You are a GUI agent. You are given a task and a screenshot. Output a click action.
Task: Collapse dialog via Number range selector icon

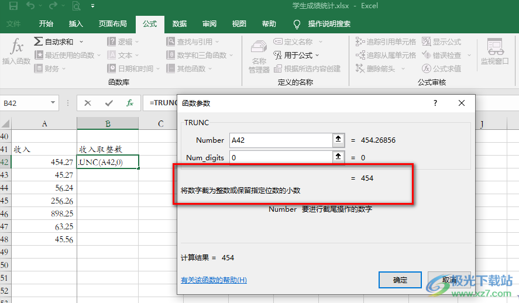pos(338,140)
